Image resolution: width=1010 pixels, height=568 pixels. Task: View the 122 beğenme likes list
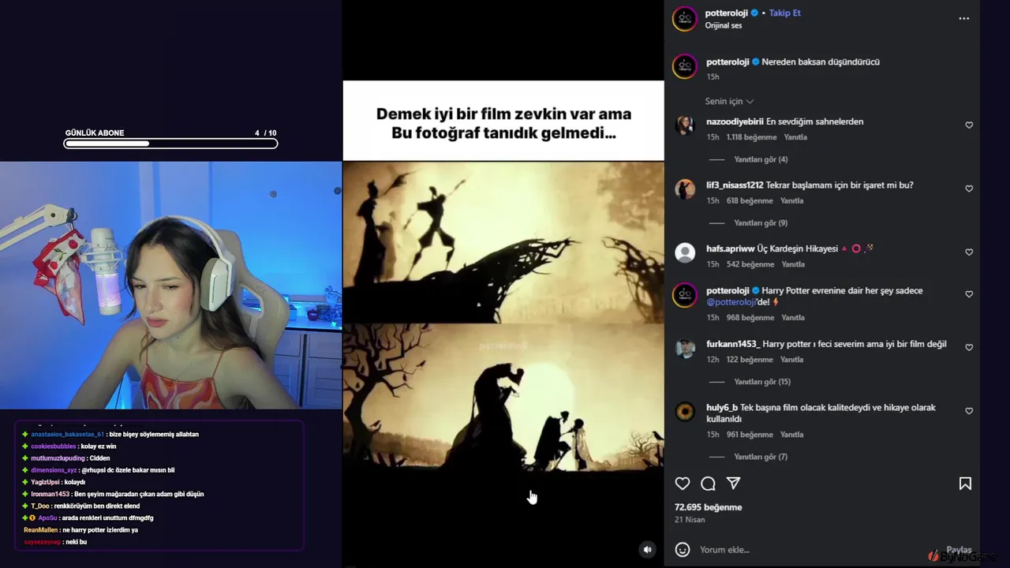click(750, 360)
